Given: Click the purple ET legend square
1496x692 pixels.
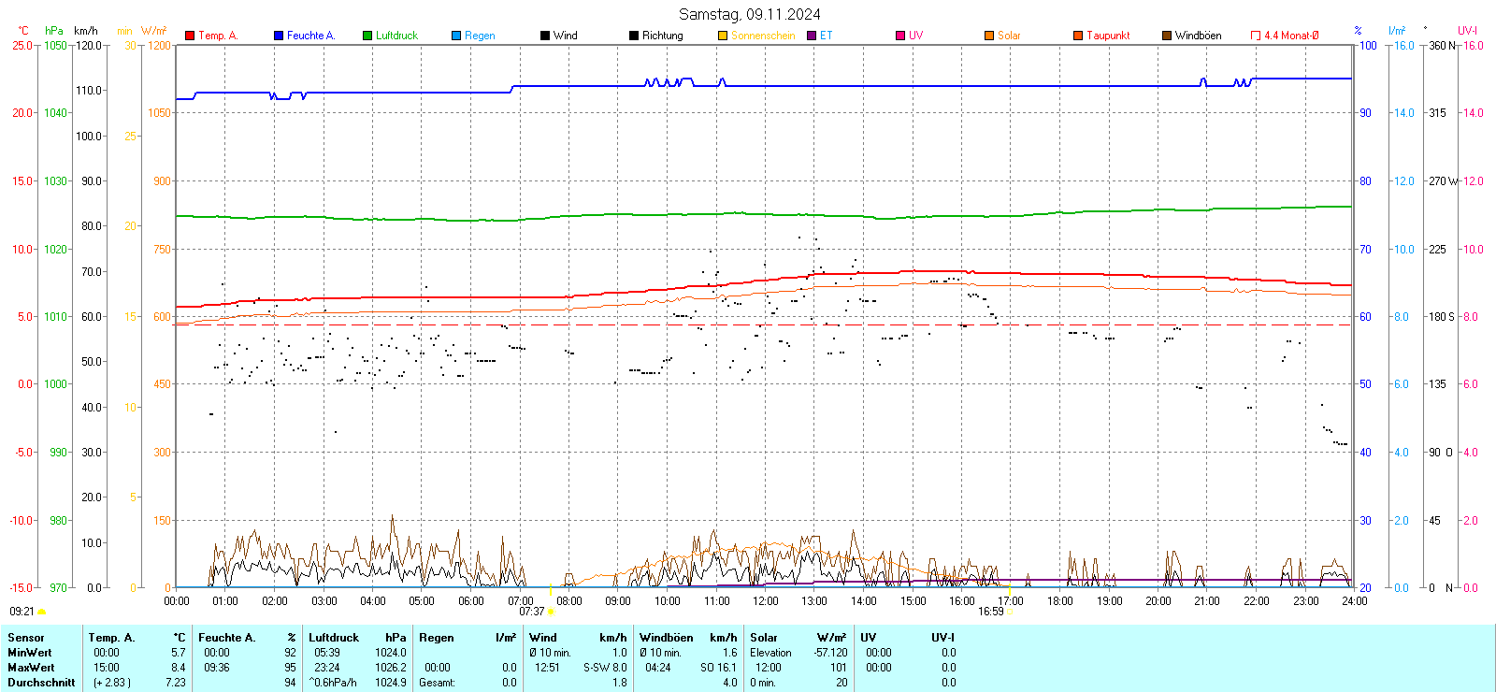Looking at the screenshot, I should [812, 36].
